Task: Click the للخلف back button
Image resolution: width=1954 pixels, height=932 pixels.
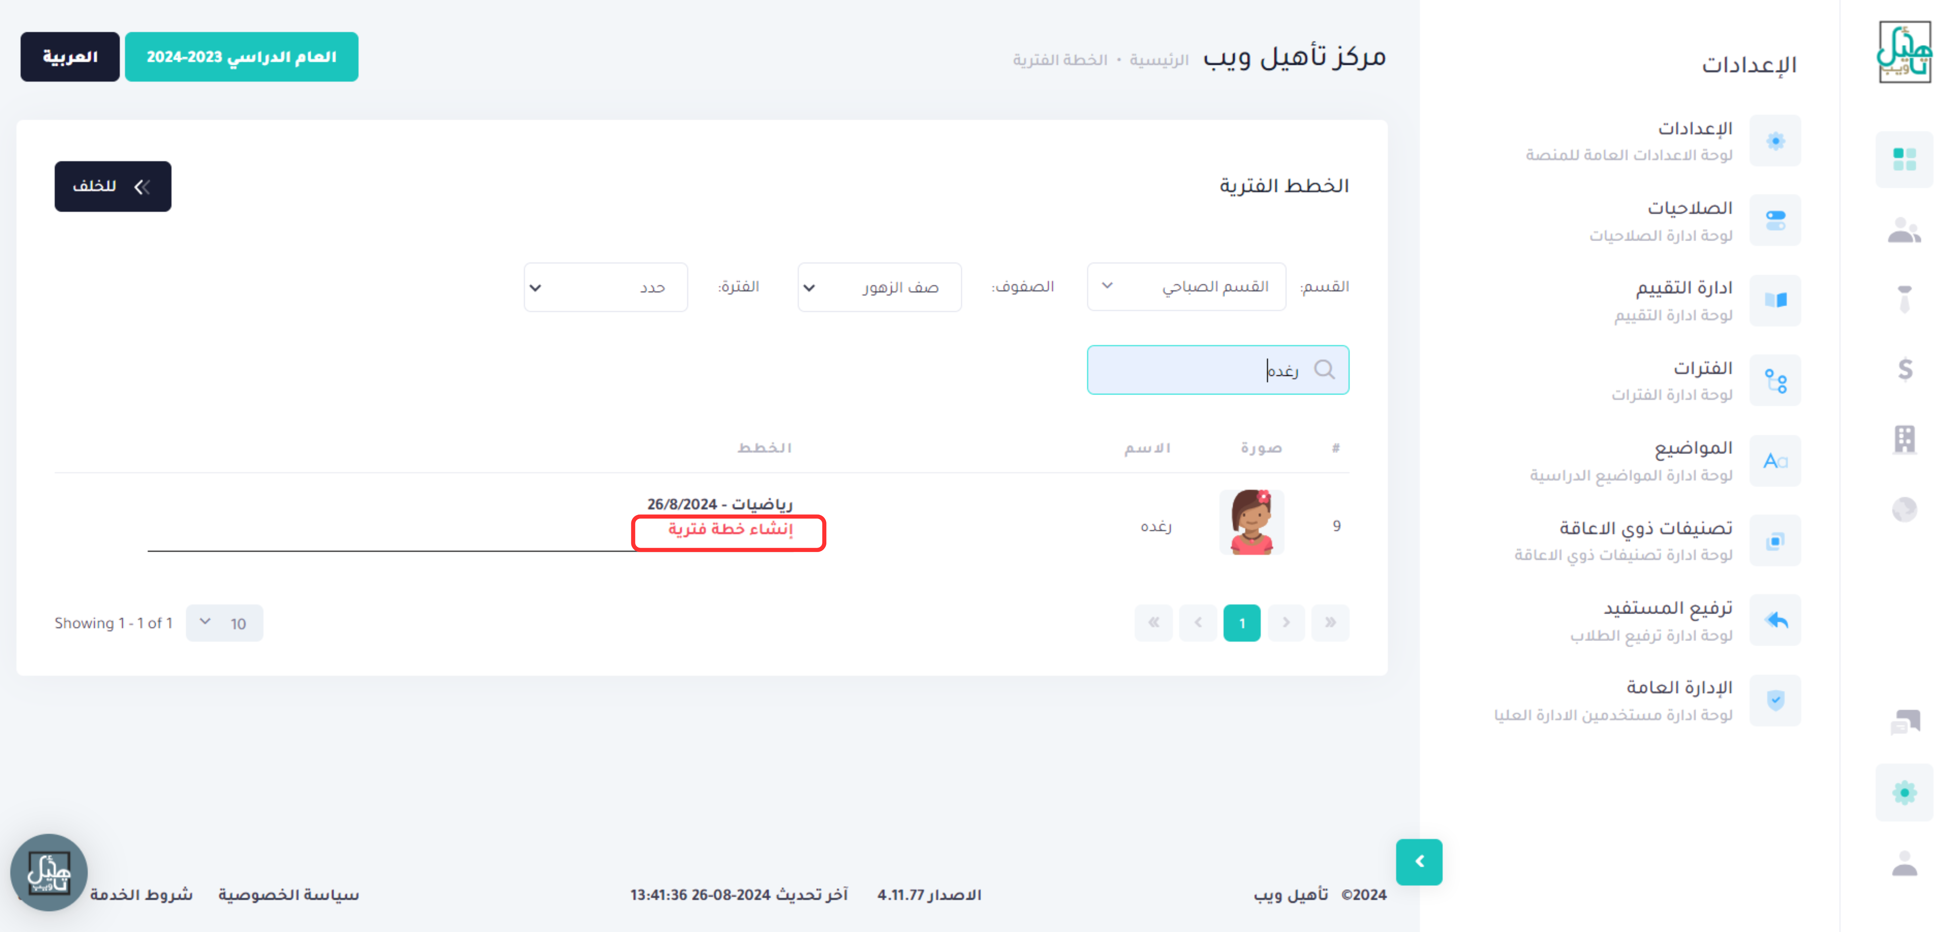Action: pyautogui.click(x=112, y=187)
